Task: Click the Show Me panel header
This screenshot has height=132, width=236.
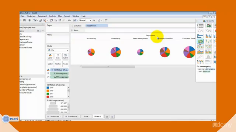Action: pyautogui.click(x=206, y=21)
